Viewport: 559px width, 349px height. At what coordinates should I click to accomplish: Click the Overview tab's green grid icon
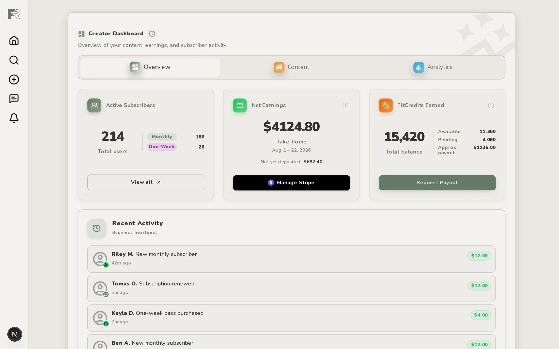(x=135, y=67)
